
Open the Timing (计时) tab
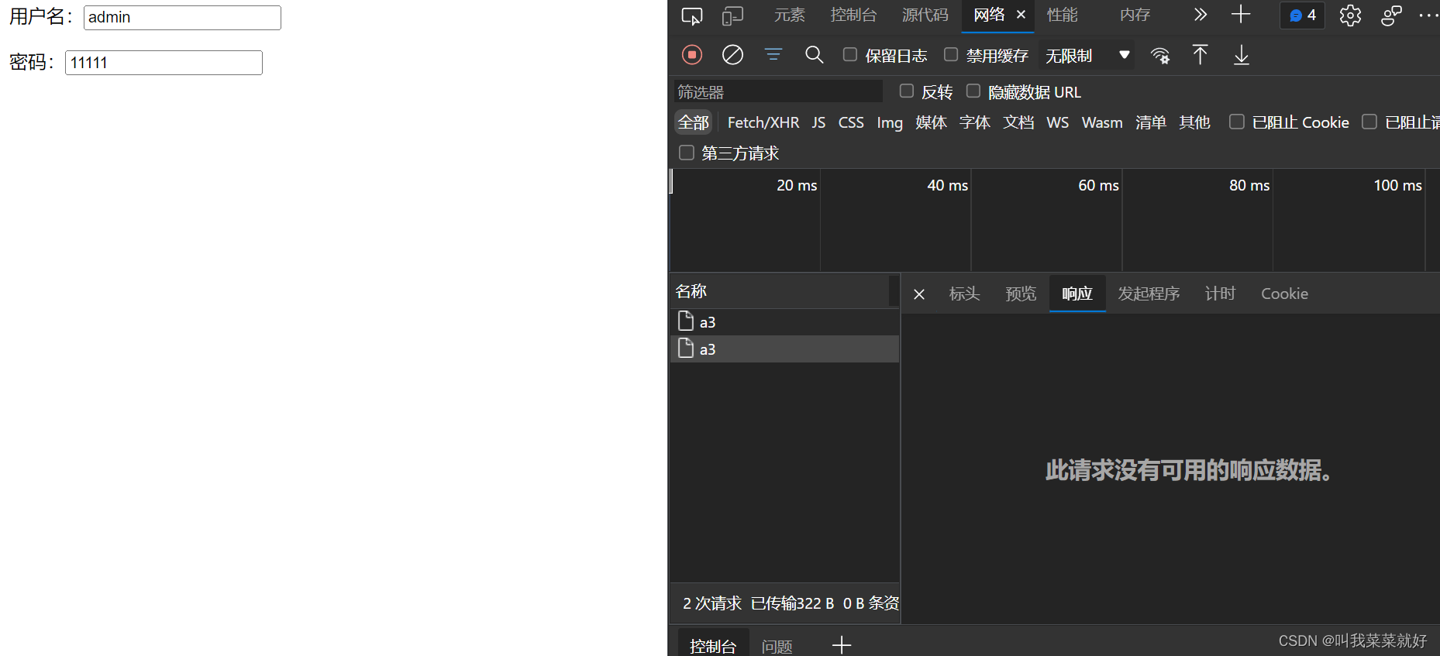(x=1220, y=294)
